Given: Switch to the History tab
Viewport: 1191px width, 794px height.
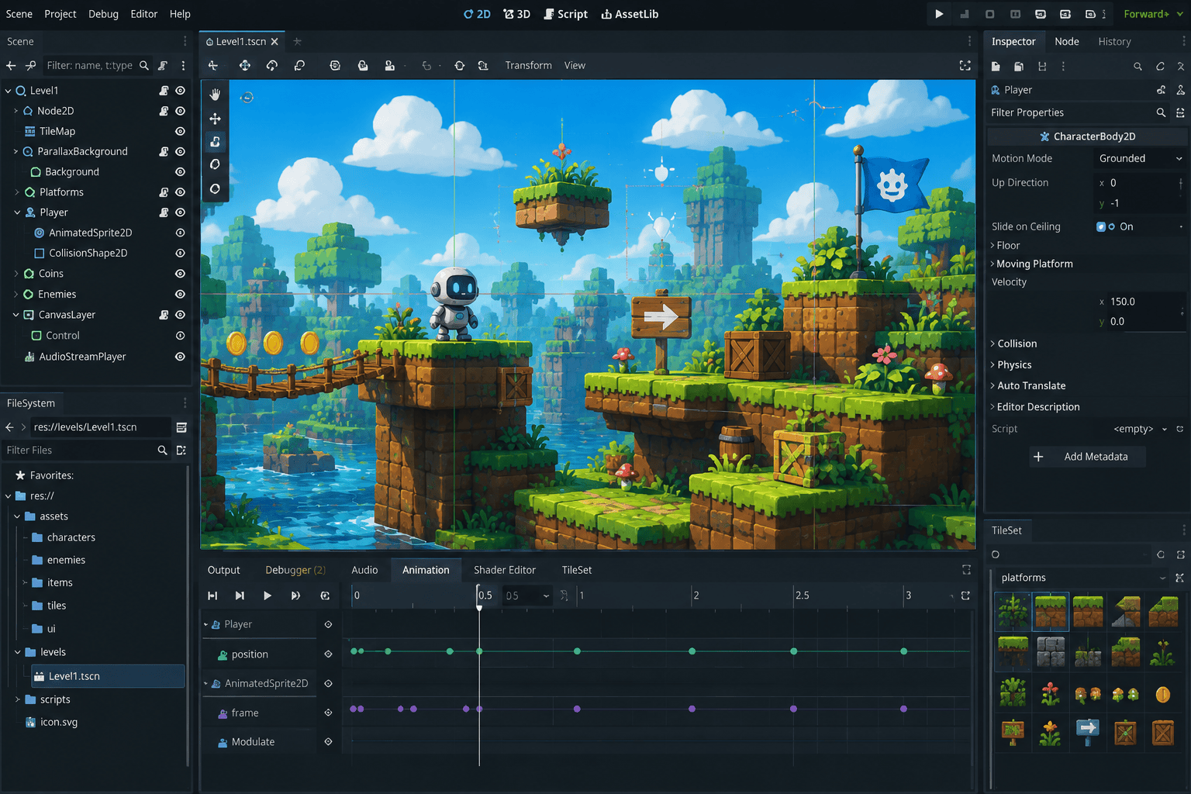Looking at the screenshot, I should click(x=1114, y=42).
